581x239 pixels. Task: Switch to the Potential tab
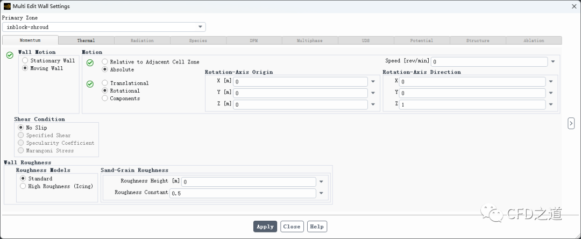point(422,40)
